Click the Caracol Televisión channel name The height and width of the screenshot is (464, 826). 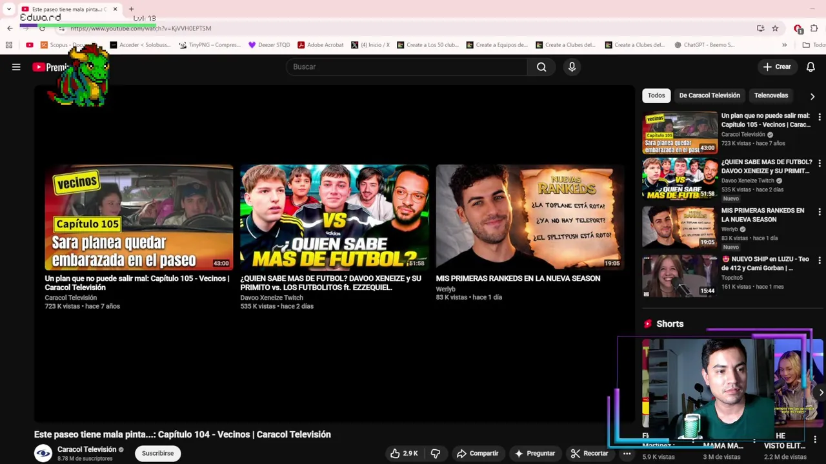[x=86, y=449]
